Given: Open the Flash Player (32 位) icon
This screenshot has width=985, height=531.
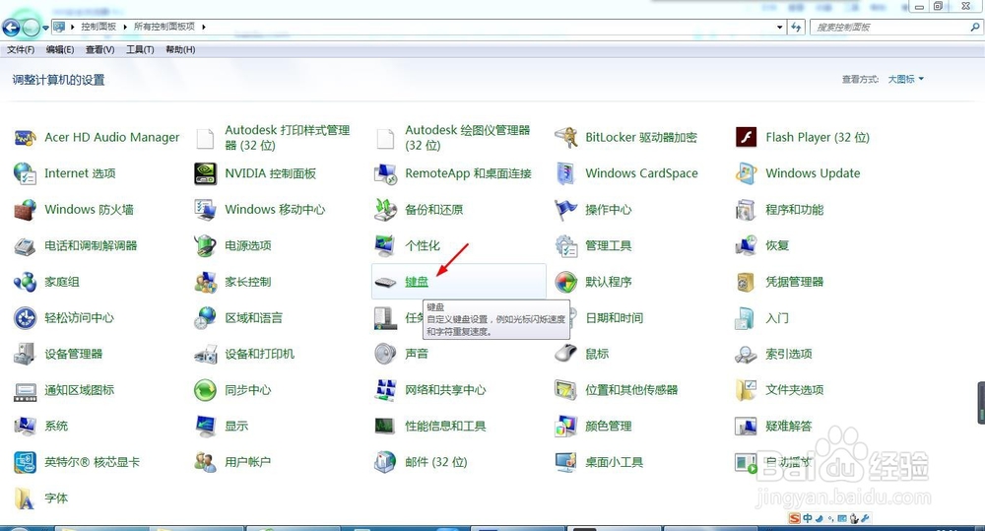Looking at the screenshot, I should click(x=747, y=137).
